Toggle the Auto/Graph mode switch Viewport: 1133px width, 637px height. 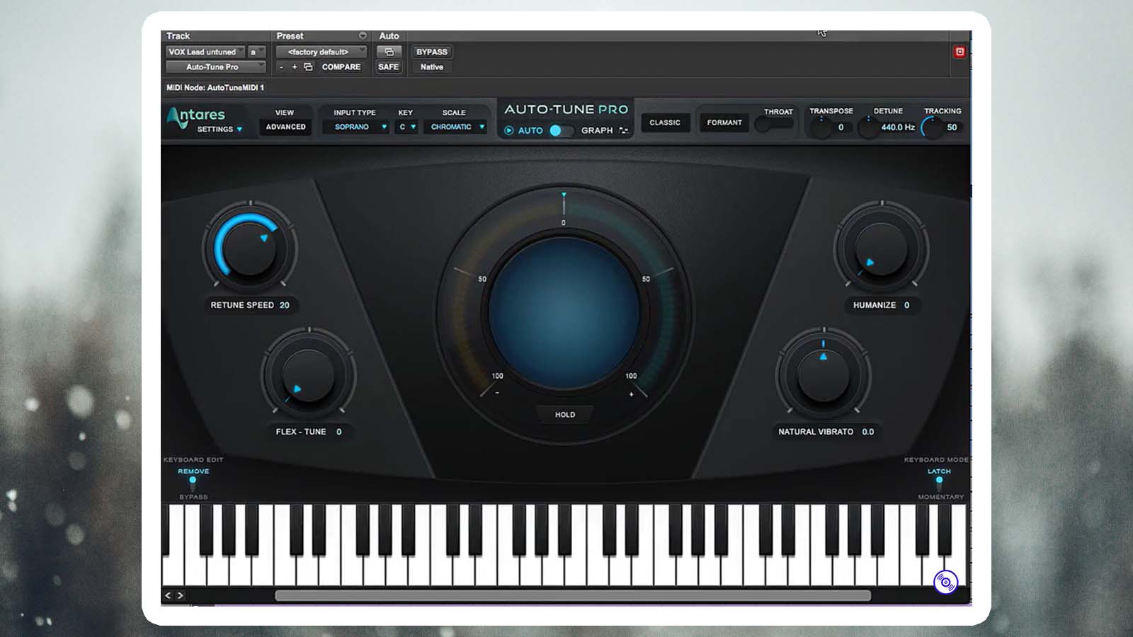tap(562, 130)
